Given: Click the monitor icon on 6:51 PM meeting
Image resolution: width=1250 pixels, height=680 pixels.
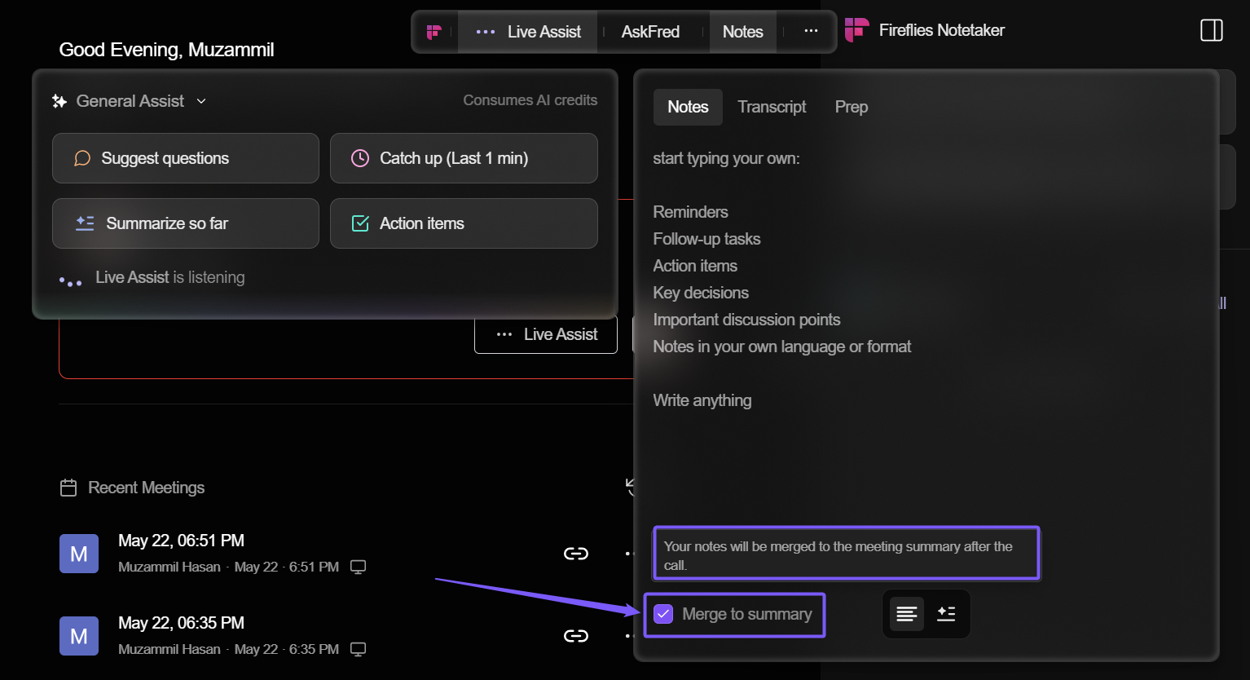Looking at the screenshot, I should coord(358,567).
